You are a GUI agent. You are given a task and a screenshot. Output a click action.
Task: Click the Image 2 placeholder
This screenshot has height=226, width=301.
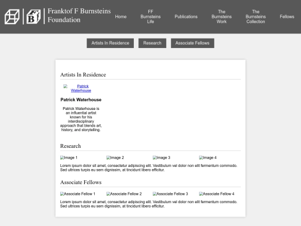[x=115, y=158]
